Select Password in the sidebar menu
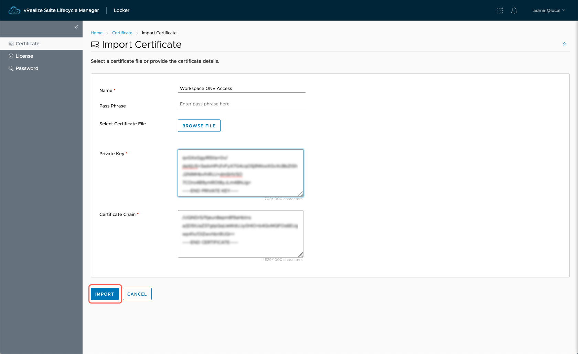Viewport: 578px width, 354px height. pyautogui.click(x=27, y=68)
